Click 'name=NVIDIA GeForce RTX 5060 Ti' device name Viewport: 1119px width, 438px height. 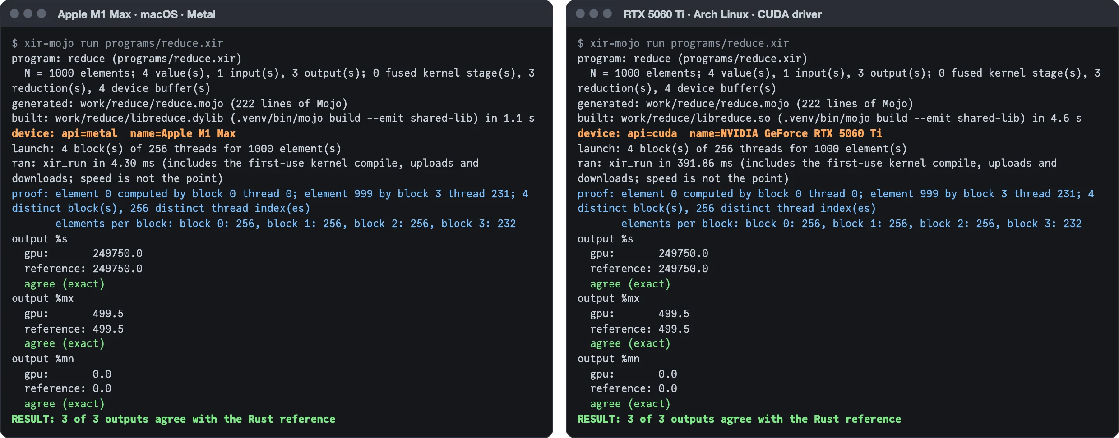(786, 133)
